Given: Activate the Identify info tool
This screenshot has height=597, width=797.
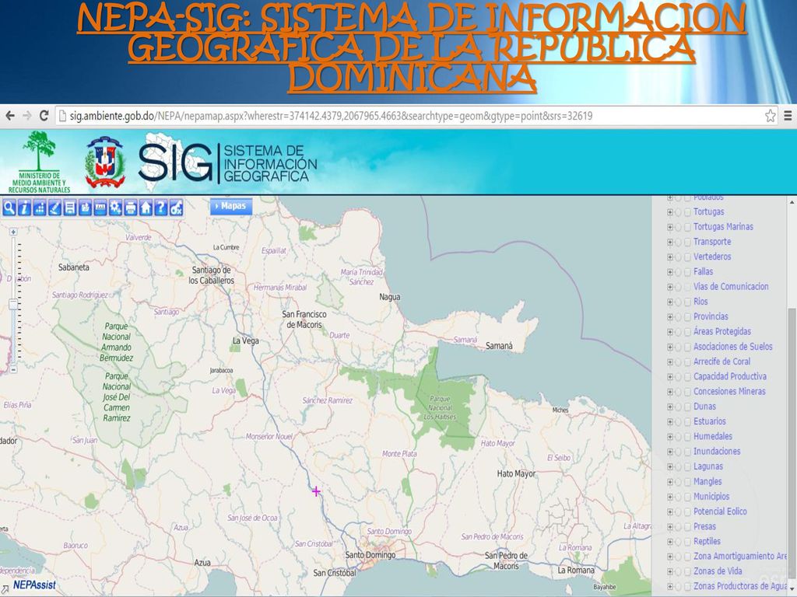Looking at the screenshot, I should (24, 208).
